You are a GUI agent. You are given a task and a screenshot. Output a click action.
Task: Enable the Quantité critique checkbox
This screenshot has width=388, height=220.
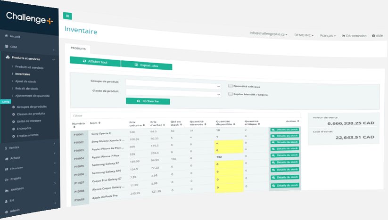pos(230,86)
